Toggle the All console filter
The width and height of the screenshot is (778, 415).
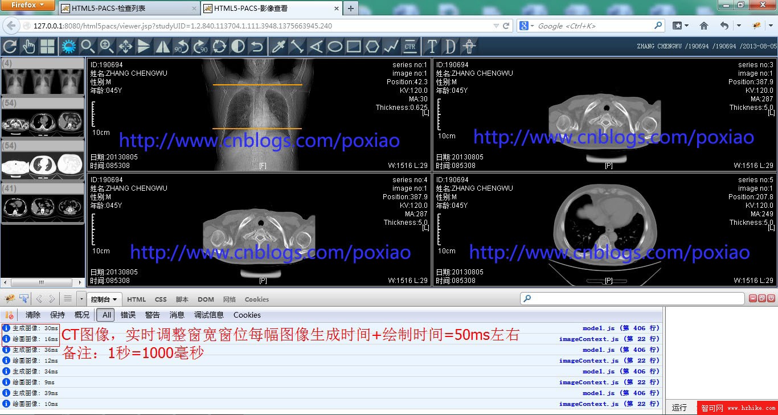107,315
